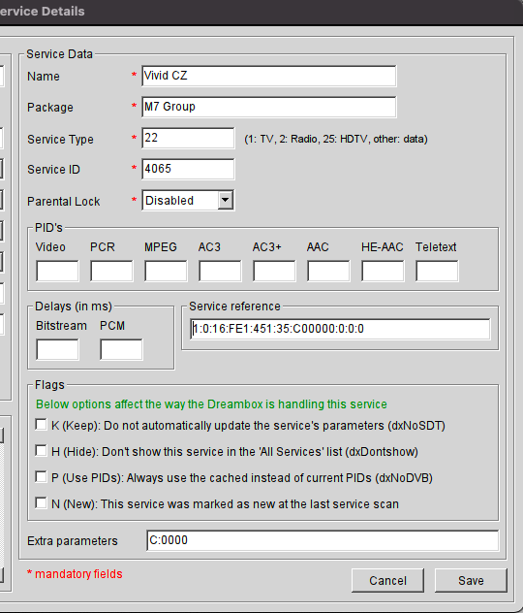Viewport: 523px width, 613px height.
Task: Click the PCM delay input field
Action: click(121, 349)
